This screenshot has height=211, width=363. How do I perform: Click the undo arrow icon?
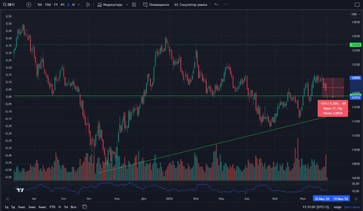216,5
